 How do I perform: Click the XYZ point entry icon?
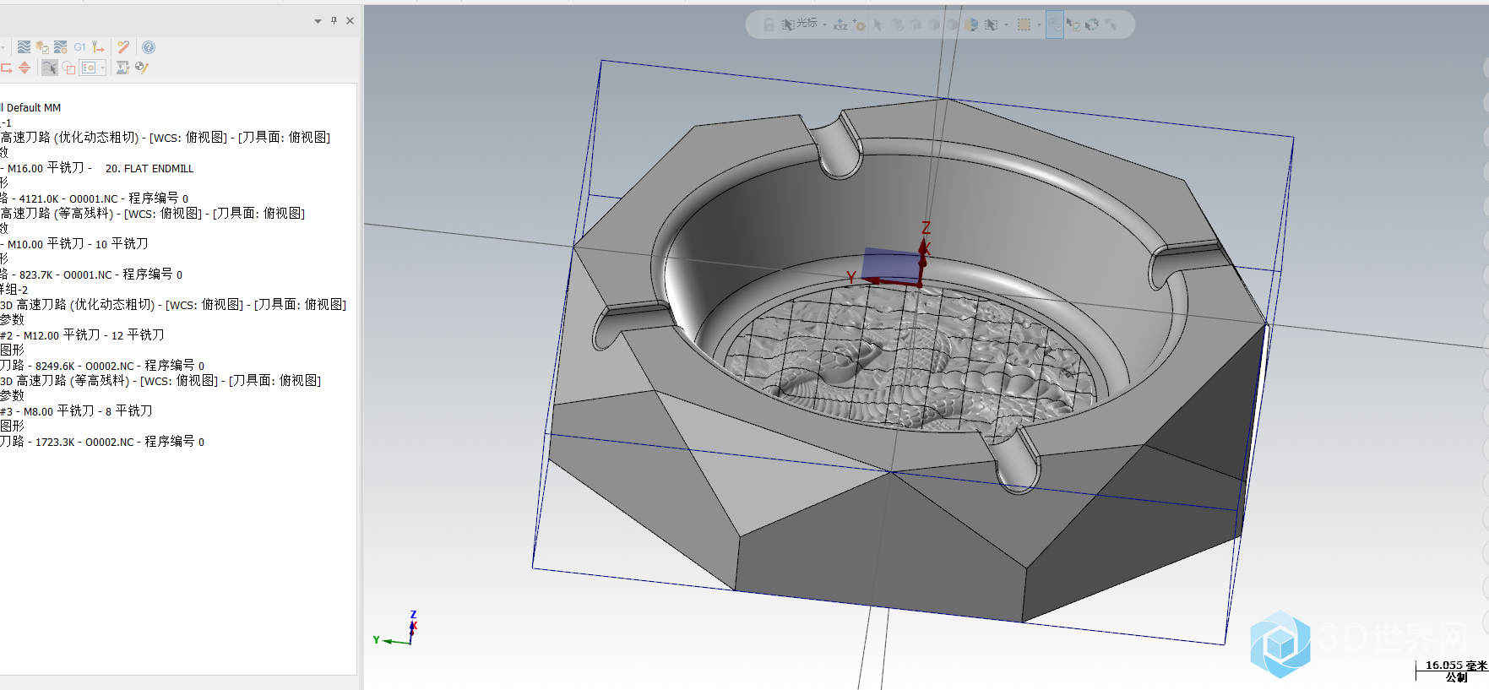point(840,24)
